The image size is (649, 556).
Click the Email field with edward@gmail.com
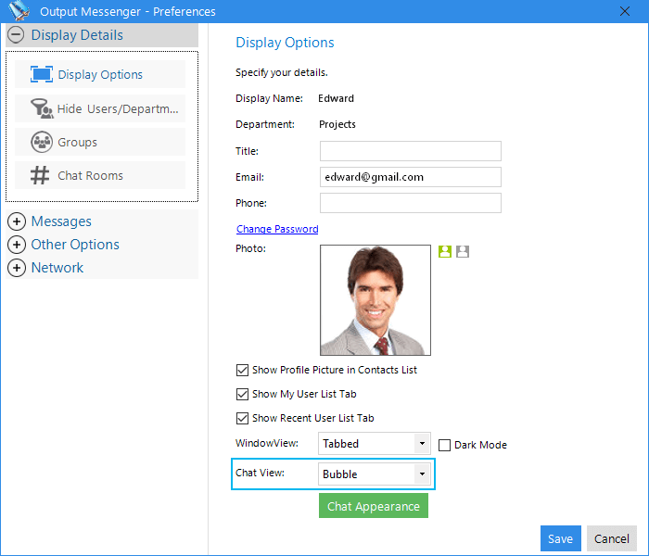(x=410, y=177)
